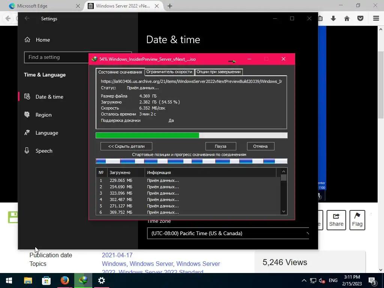Go back with the Settings back arrow
The height and width of the screenshot is (288, 384).
tap(27, 18)
